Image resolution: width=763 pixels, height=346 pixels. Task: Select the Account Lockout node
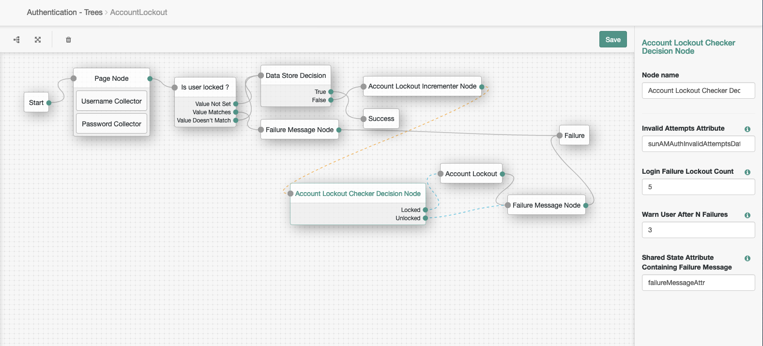click(x=471, y=174)
